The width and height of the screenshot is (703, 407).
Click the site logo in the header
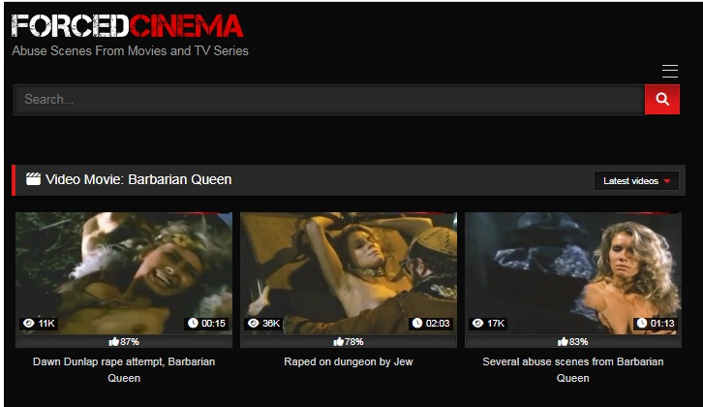(127, 26)
